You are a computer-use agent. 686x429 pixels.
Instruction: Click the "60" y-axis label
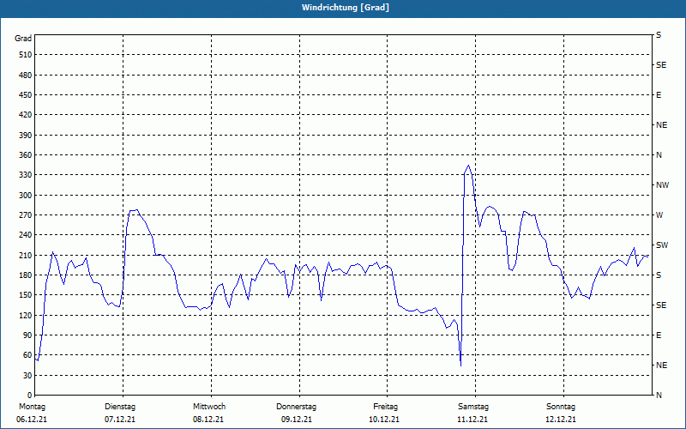click(27, 355)
